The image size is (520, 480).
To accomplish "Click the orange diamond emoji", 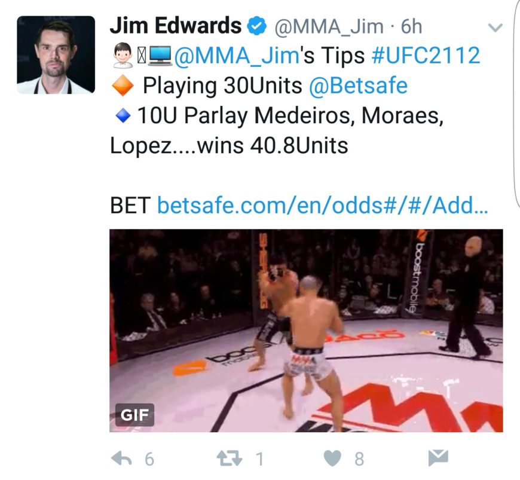I will pyautogui.click(x=123, y=85).
